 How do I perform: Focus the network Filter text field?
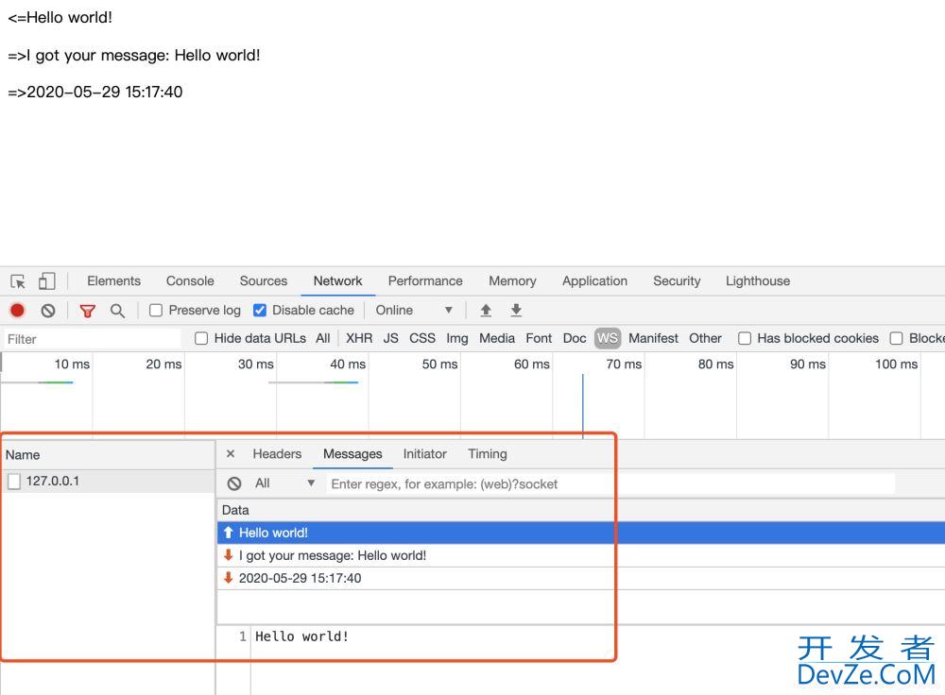(x=93, y=339)
